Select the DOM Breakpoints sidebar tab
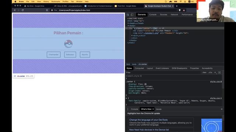 click(x=180, y=68)
